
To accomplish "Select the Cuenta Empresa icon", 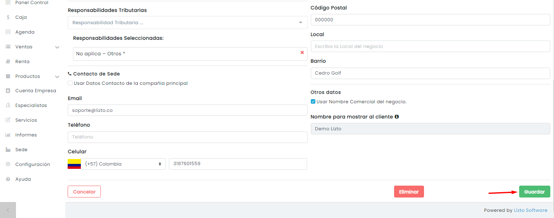I will tap(8, 91).
